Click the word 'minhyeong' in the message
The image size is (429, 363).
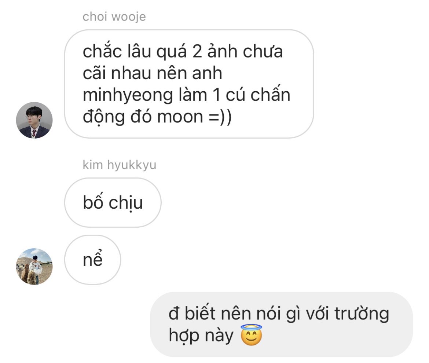tap(128, 95)
